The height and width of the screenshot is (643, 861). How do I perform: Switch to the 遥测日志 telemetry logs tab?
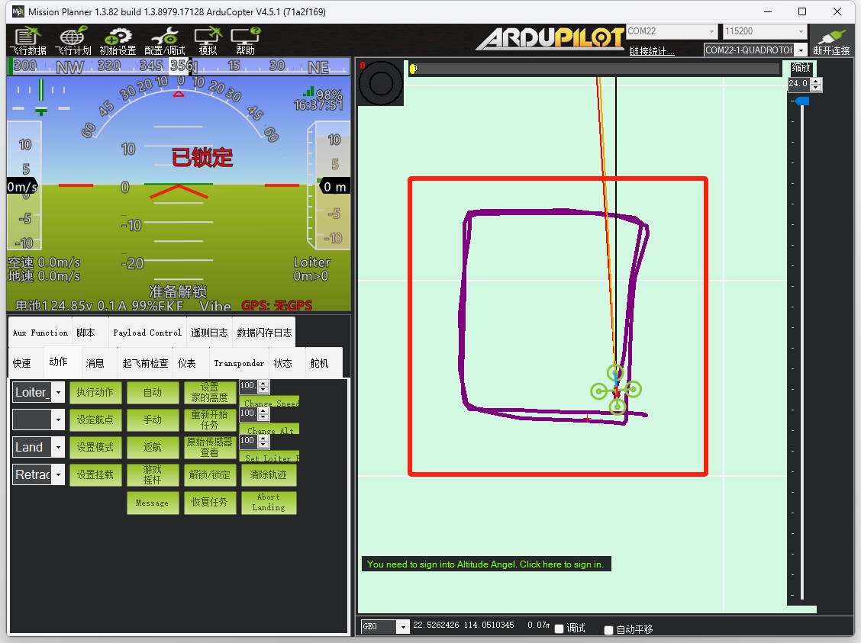209,333
